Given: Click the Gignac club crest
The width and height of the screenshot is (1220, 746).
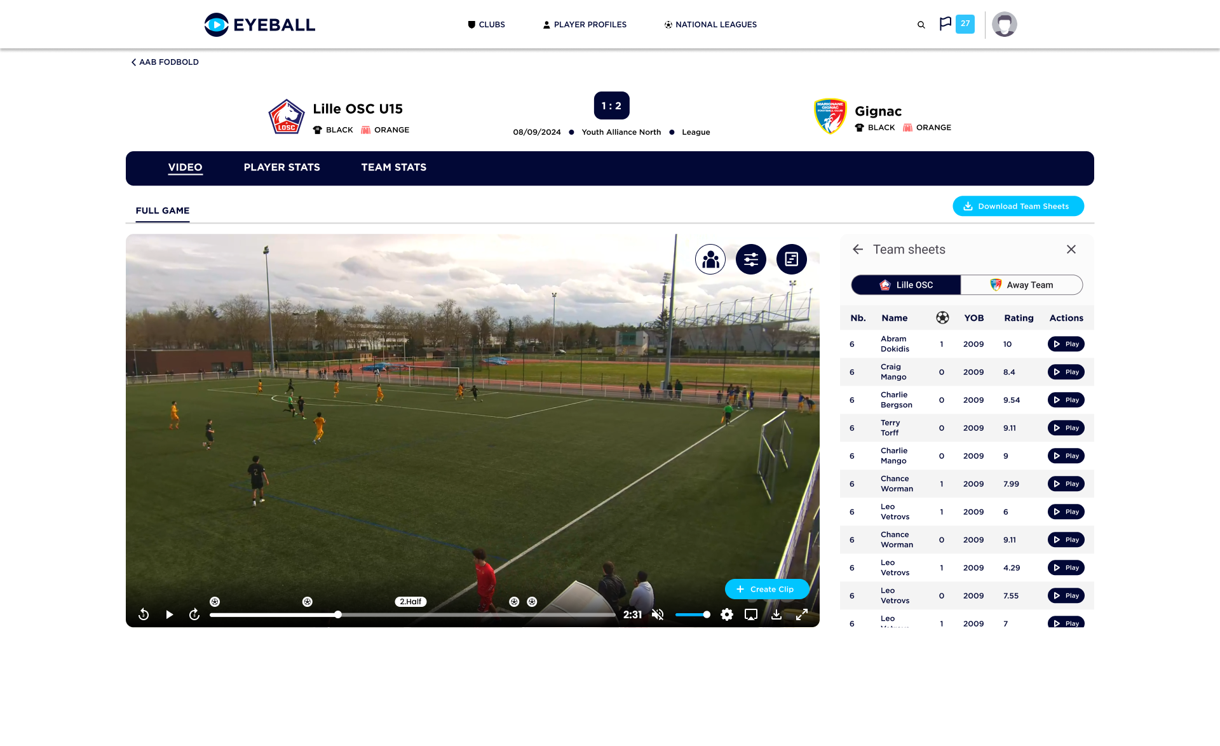Looking at the screenshot, I should click(830, 116).
